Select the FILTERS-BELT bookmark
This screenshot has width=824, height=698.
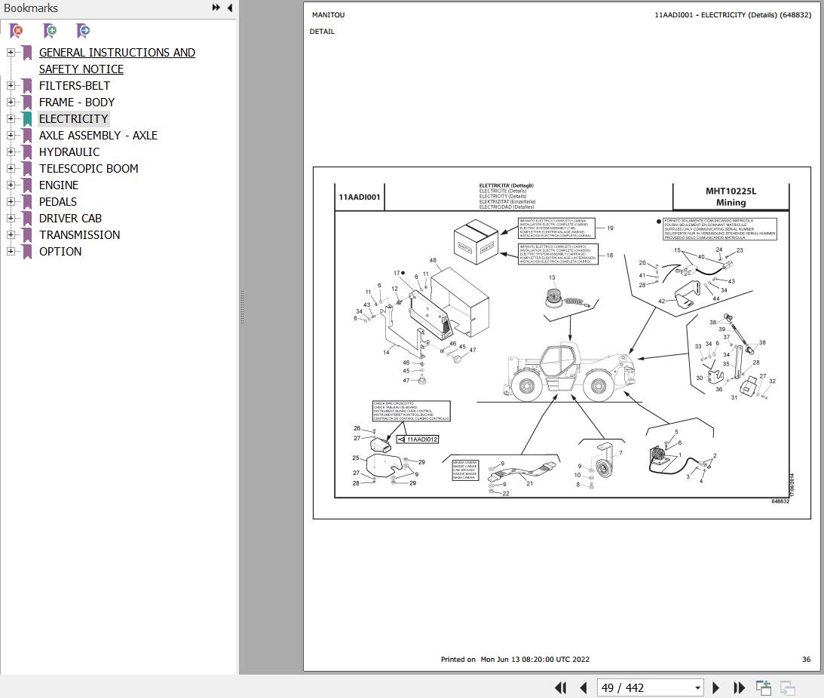coord(75,86)
